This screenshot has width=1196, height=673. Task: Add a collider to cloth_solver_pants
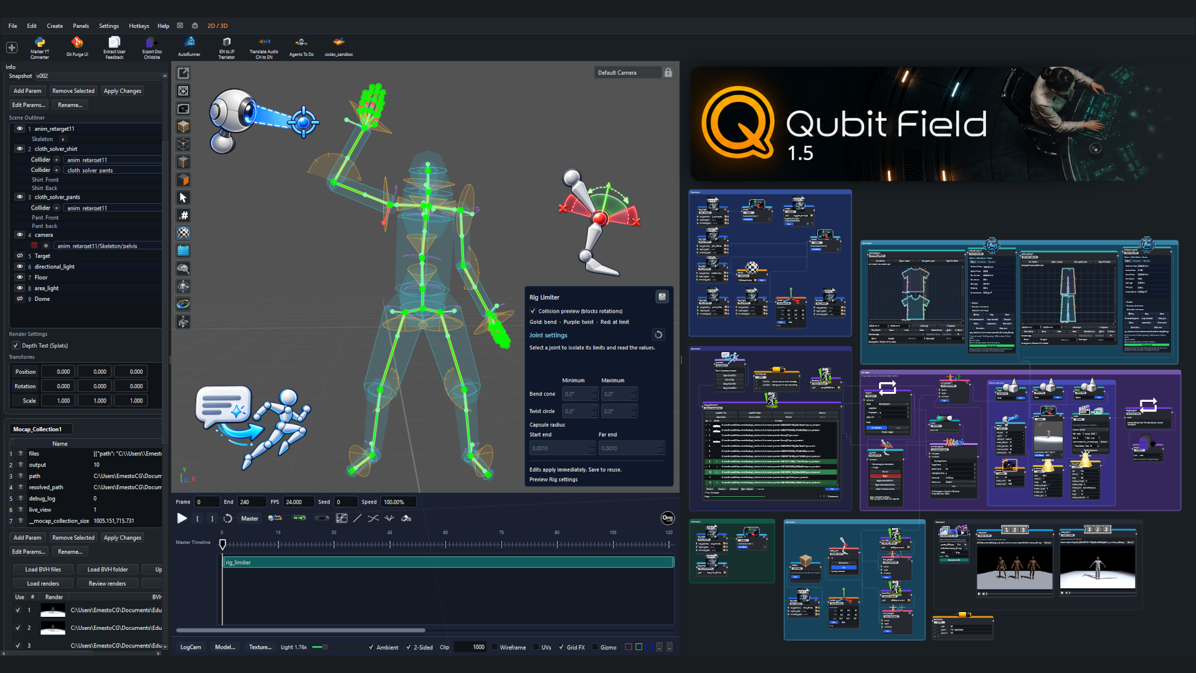coord(57,208)
